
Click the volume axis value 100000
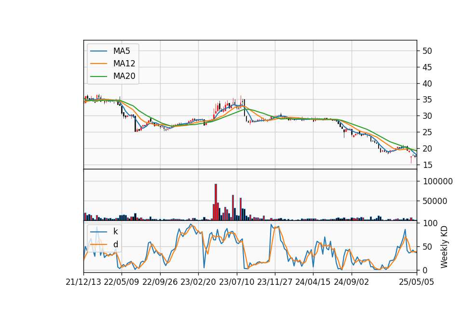pos(438,181)
